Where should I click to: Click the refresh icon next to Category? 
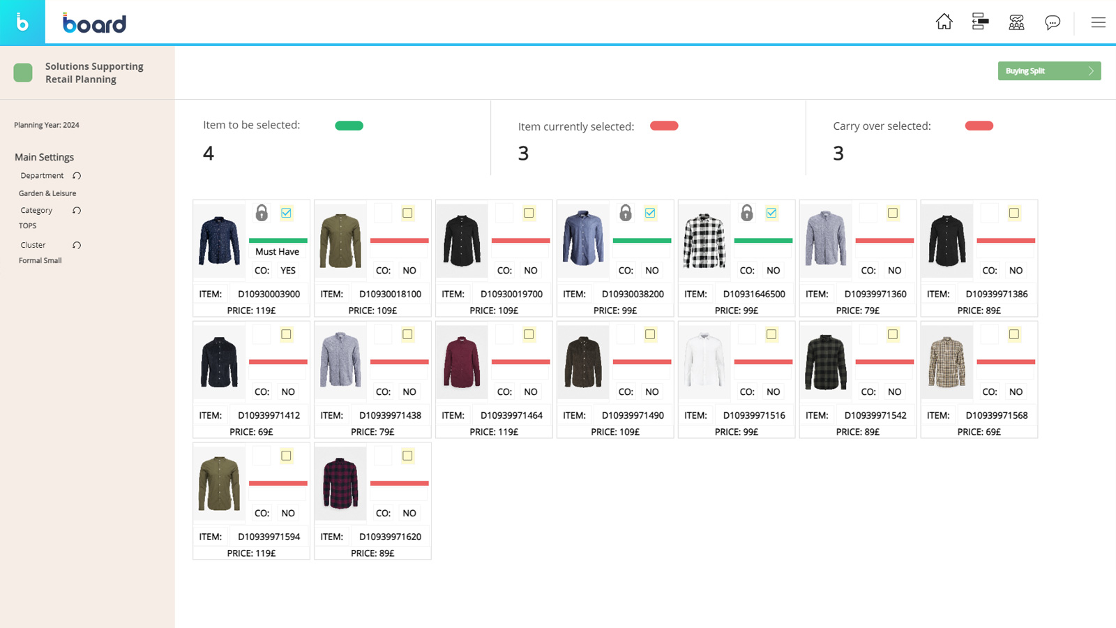(x=76, y=210)
